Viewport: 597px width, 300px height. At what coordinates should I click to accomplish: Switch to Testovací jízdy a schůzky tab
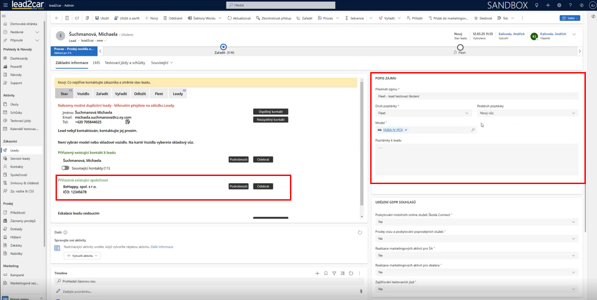(125, 63)
